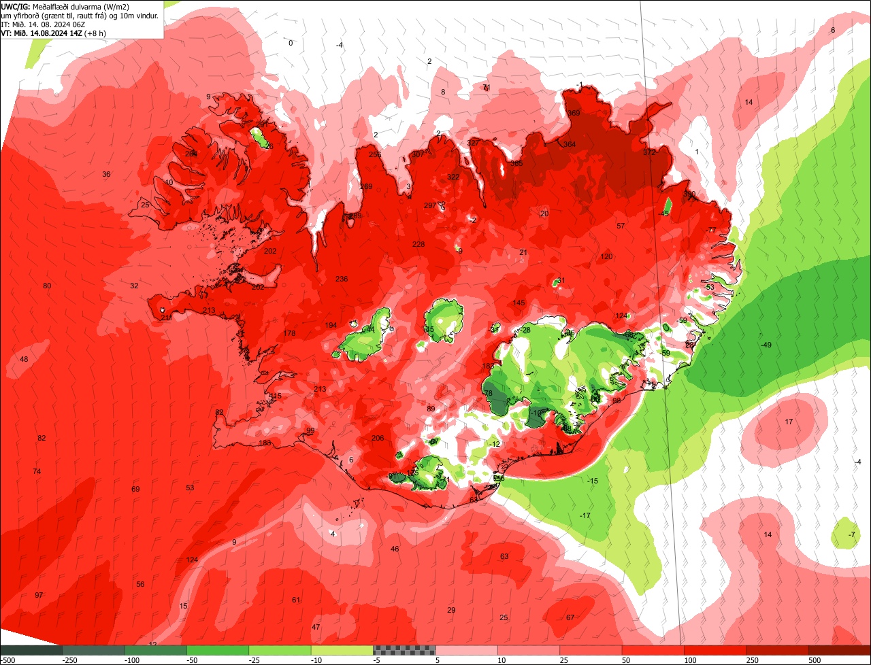
Task: Click the map value '120'
Action: coord(607,257)
